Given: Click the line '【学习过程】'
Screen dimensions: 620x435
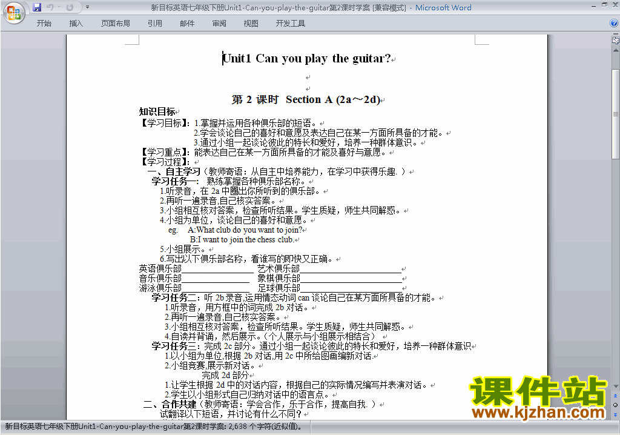Looking at the screenshot, I should [165, 162].
